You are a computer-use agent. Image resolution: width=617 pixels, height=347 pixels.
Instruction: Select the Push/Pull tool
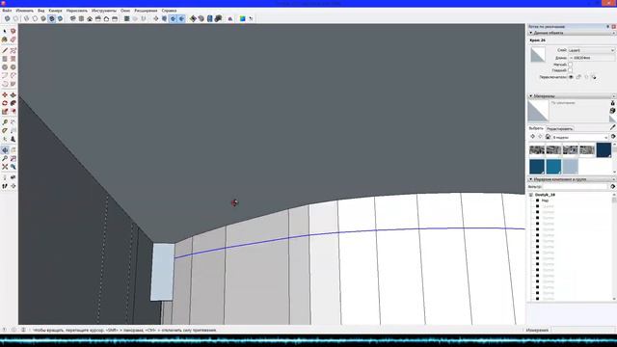coord(13,94)
